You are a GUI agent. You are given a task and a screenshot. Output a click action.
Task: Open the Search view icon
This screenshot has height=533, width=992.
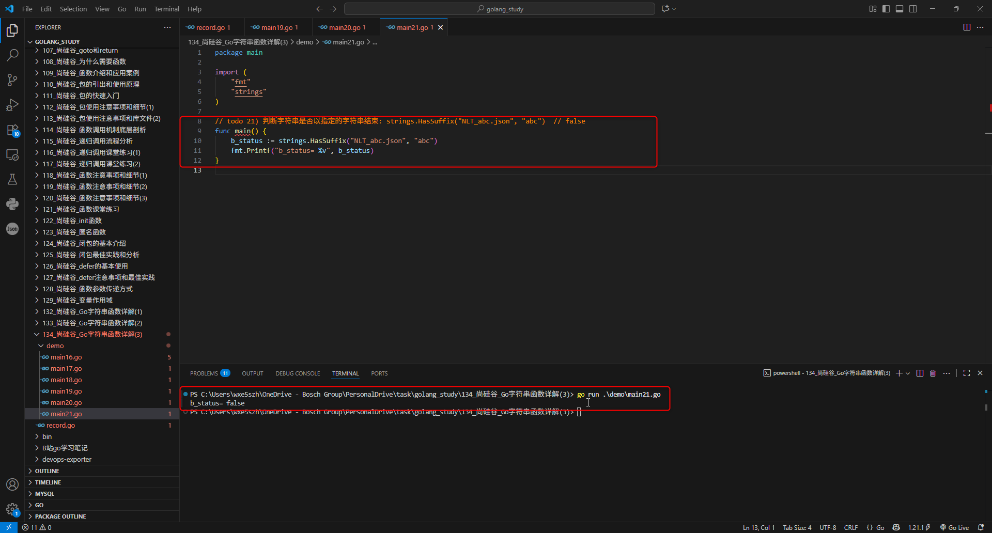point(12,55)
